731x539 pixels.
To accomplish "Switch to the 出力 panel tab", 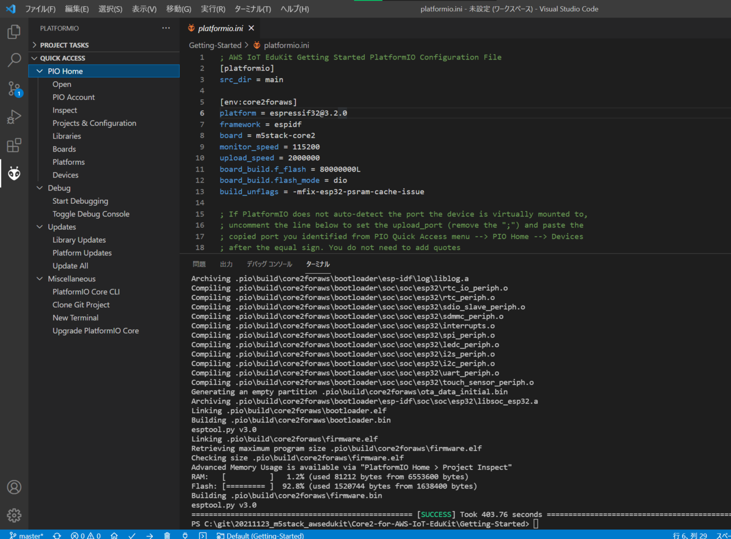I will click(226, 265).
